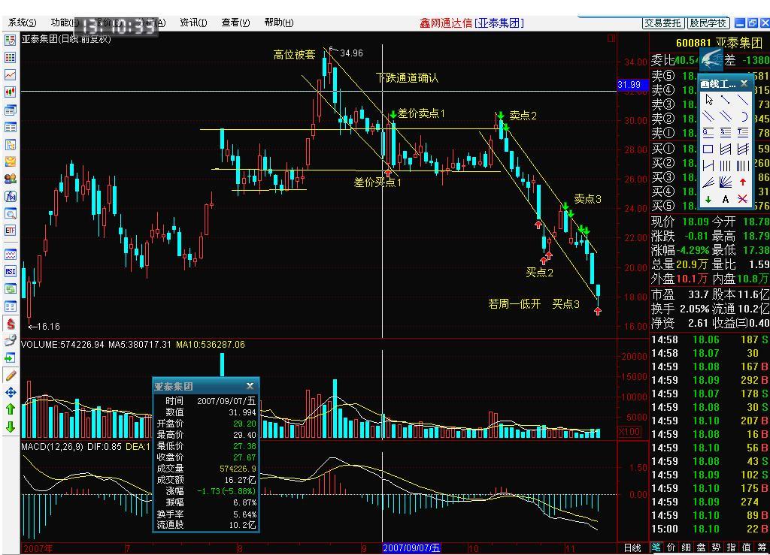Open the 查看(V) menu

tap(235, 22)
